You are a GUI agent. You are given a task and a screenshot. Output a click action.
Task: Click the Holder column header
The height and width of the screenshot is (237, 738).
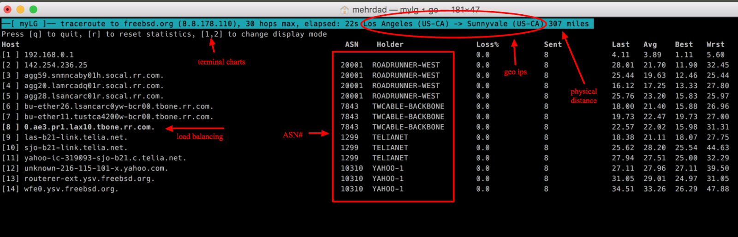tap(390, 44)
